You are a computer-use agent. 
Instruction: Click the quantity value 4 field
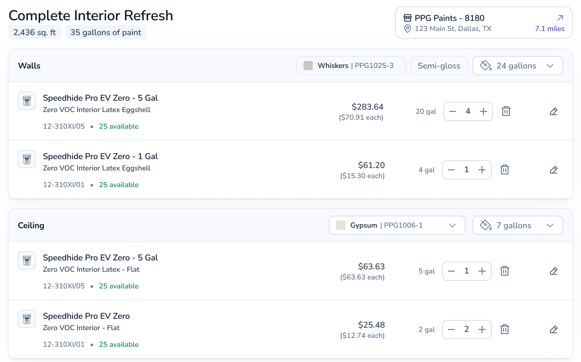click(468, 111)
